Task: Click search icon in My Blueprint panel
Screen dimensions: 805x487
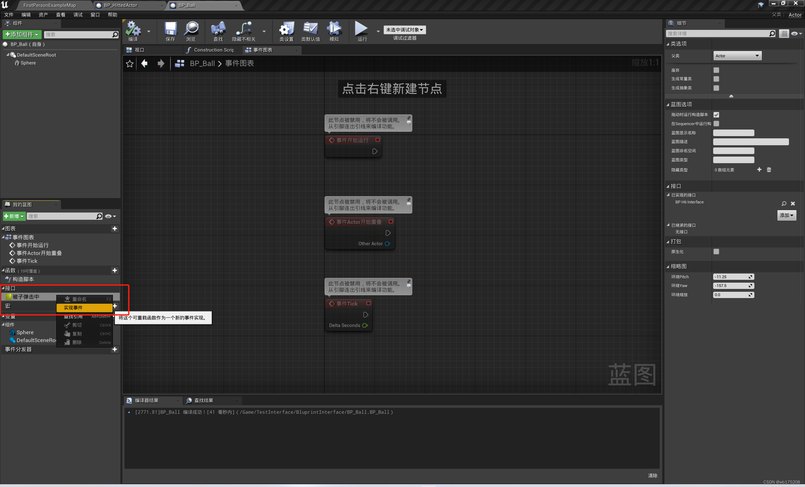Action: click(x=99, y=216)
